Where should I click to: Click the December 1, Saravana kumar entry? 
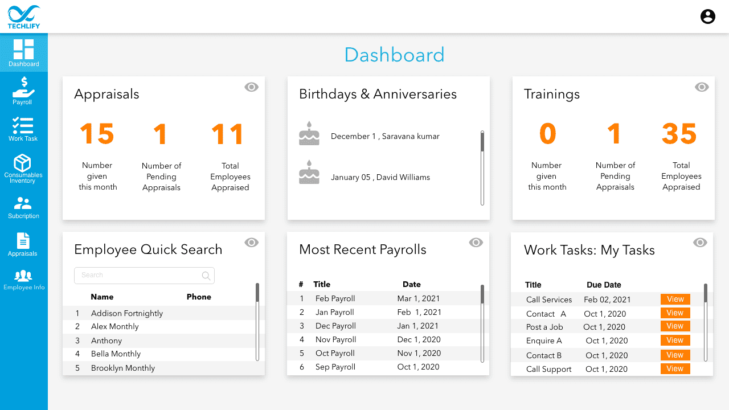(385, 136)
